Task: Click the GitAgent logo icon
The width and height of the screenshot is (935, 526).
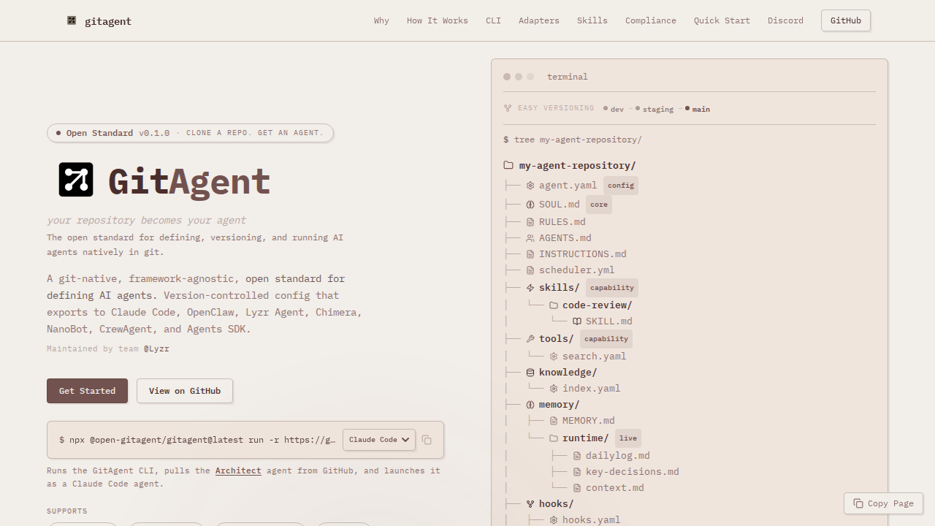Action: (76, 179)
